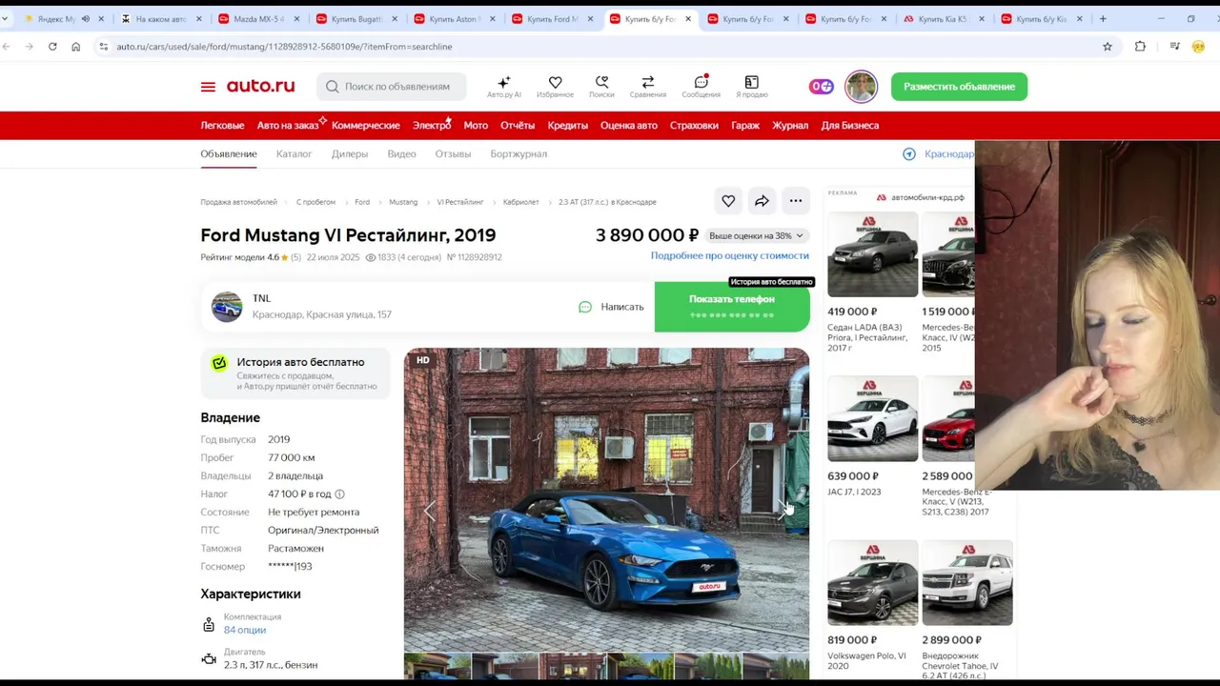Click Разместить объявление button
This screenshot has height=686, width=1220.
[x=959, y=87]
